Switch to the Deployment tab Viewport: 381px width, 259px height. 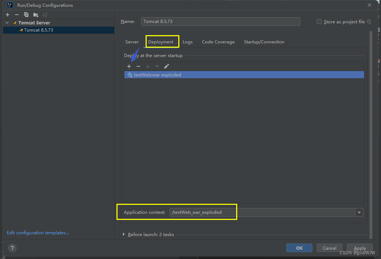point(161,42)
